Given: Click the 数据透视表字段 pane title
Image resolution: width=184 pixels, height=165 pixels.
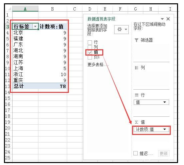Looking at the screenshot, I should 101,19.
